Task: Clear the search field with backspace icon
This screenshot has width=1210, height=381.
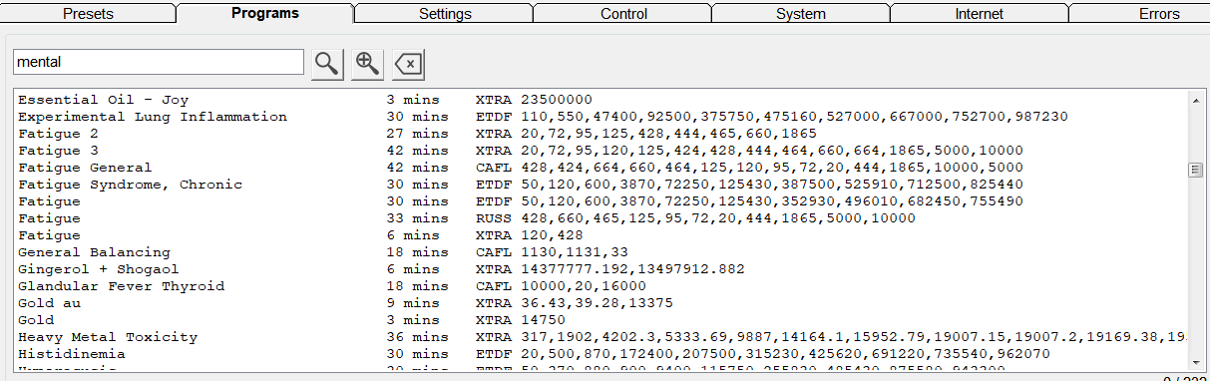Action: (408, 64)
